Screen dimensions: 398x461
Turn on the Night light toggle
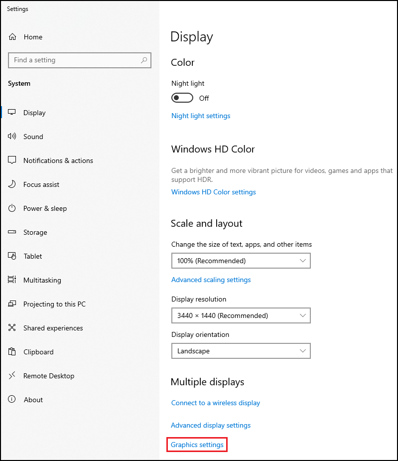pos(182,98)
